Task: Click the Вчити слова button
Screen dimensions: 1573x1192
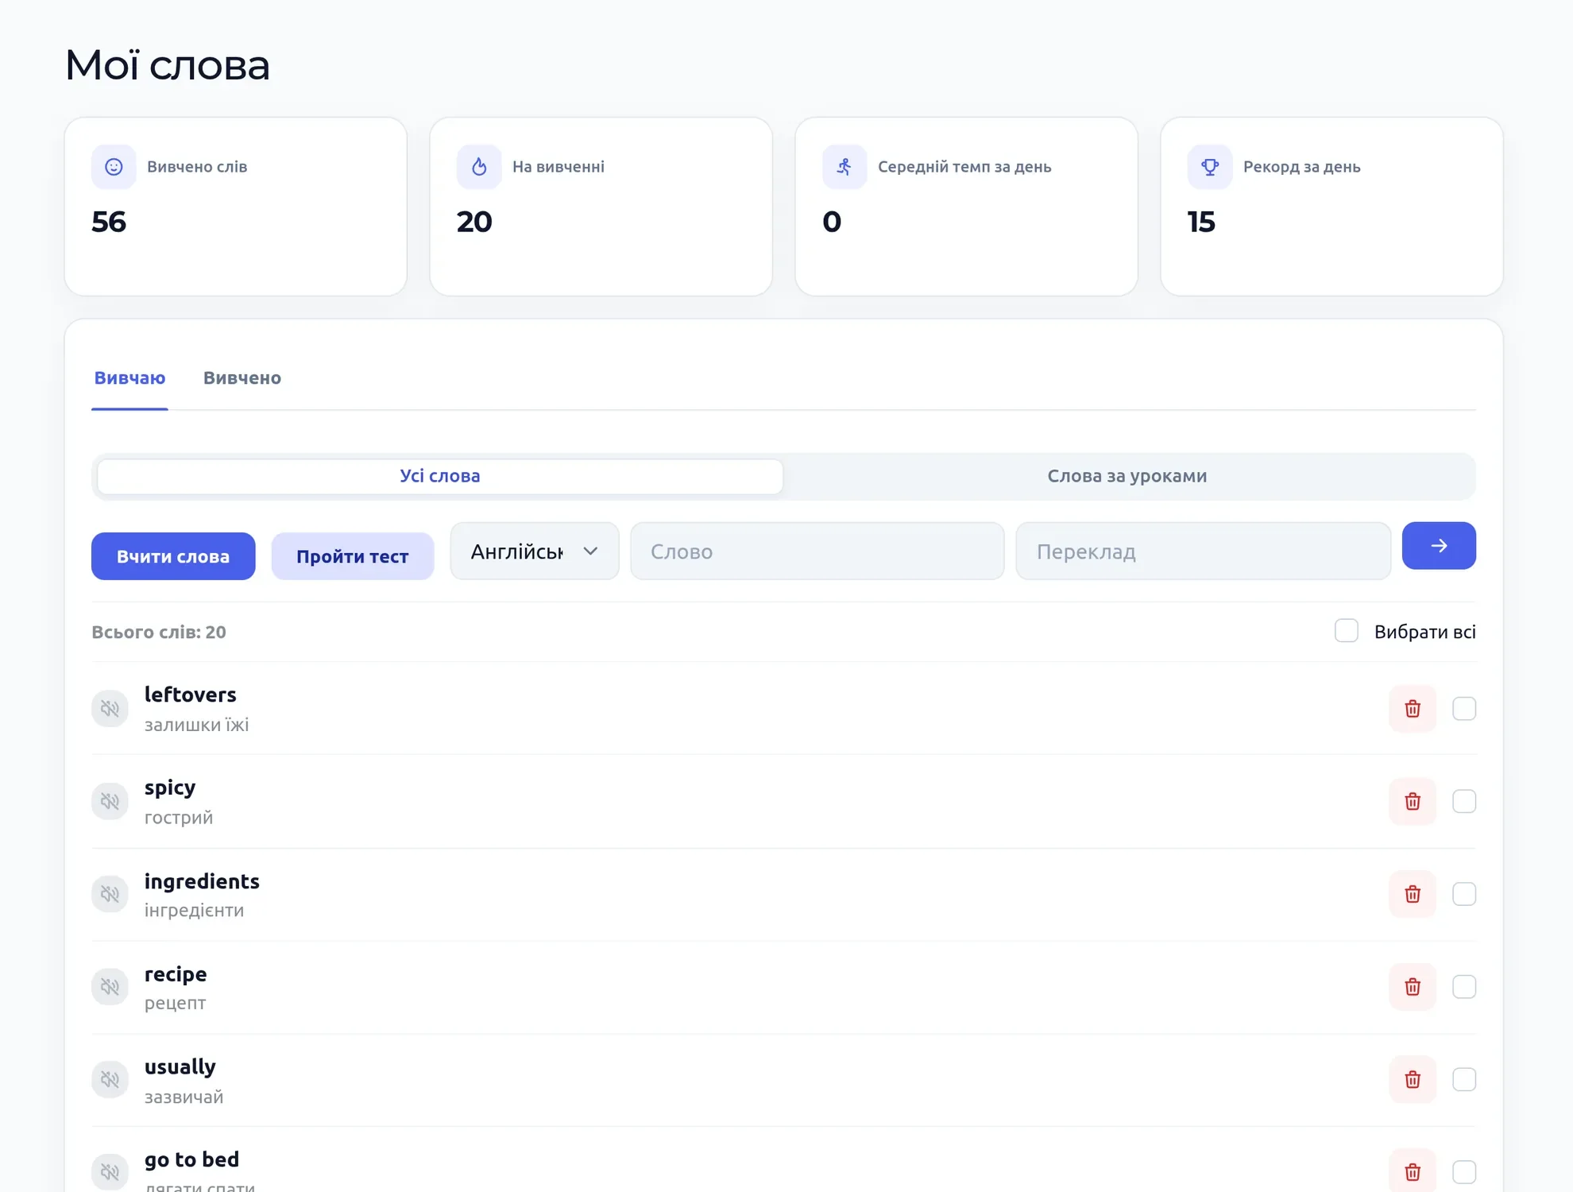Action: tap(173, 556)
